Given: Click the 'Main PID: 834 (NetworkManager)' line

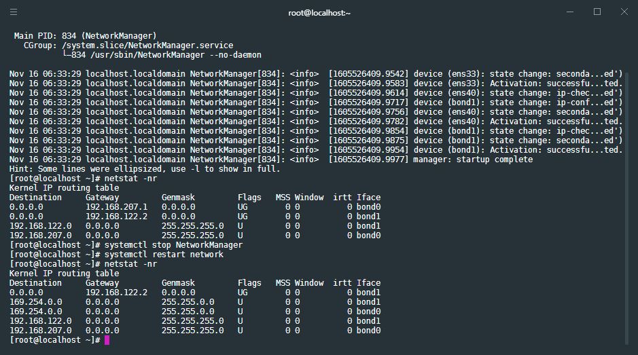Looking at the screenshot, I should pyautogui.click(x=85, y=36).
